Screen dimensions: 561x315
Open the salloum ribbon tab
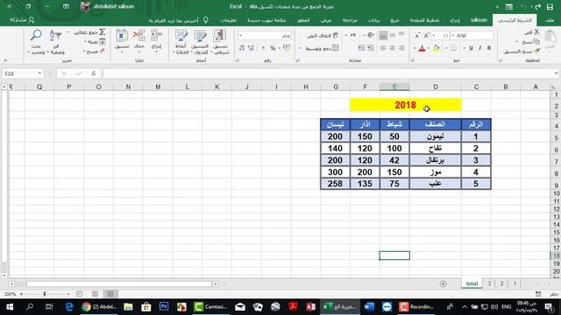click(479, 20)
